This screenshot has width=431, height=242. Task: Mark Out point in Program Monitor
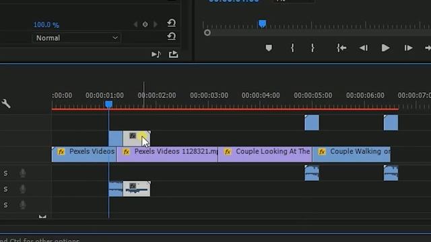point(312,48)
